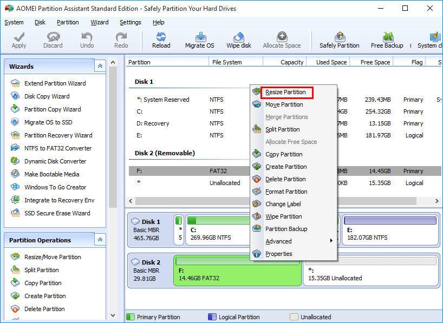Choose Integrate to Recovery Env

click(x=53, y=200)
